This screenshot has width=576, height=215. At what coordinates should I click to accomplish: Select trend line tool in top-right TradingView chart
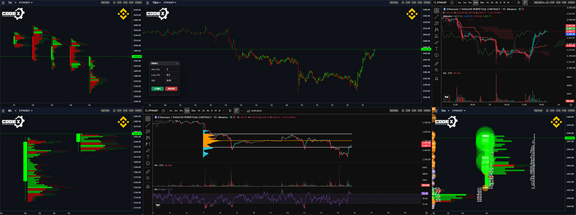pyautogui.click(x=437, y=17)
